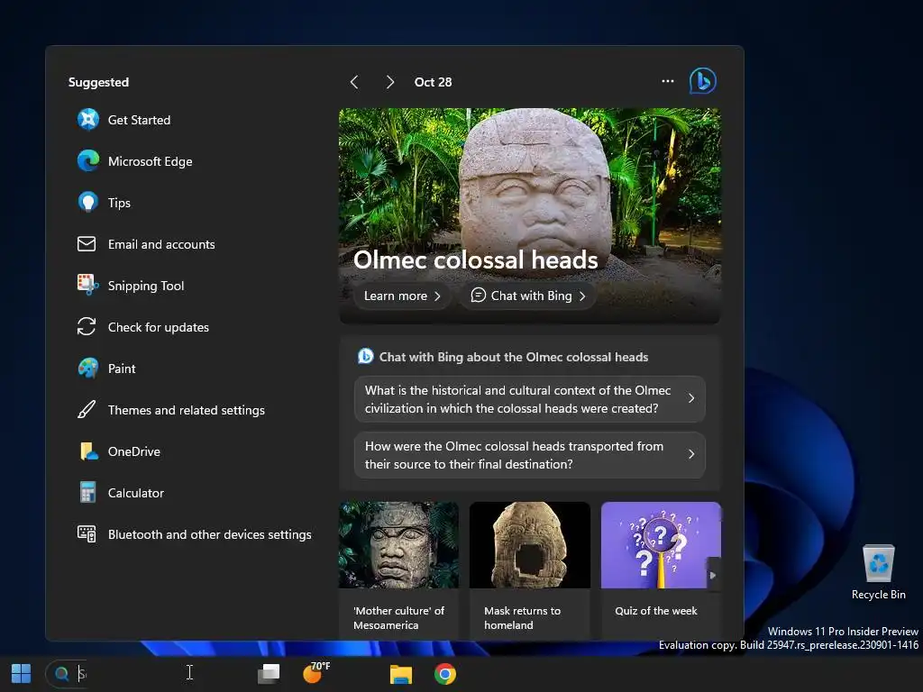The width and height of the screenshot is (923, 692).
Task: Open the Snipping Tool icon
Action: (87, 285)
